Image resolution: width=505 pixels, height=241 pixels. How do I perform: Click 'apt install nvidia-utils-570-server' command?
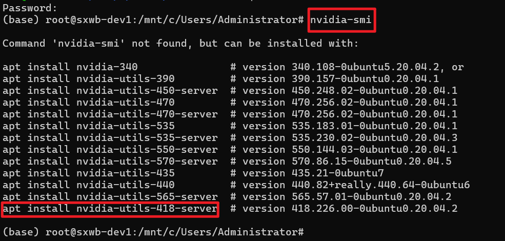click(x=110, y=161)
